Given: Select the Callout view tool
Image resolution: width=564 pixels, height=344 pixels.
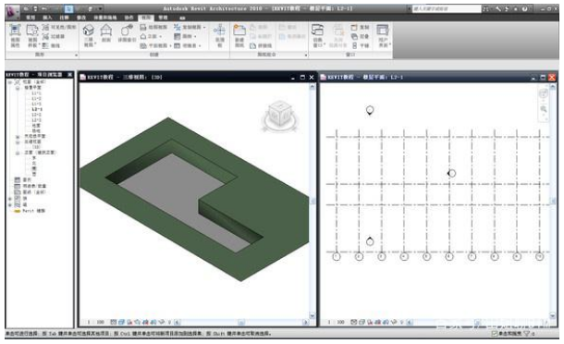Looking at the screenshot, I should pos(127,33).
